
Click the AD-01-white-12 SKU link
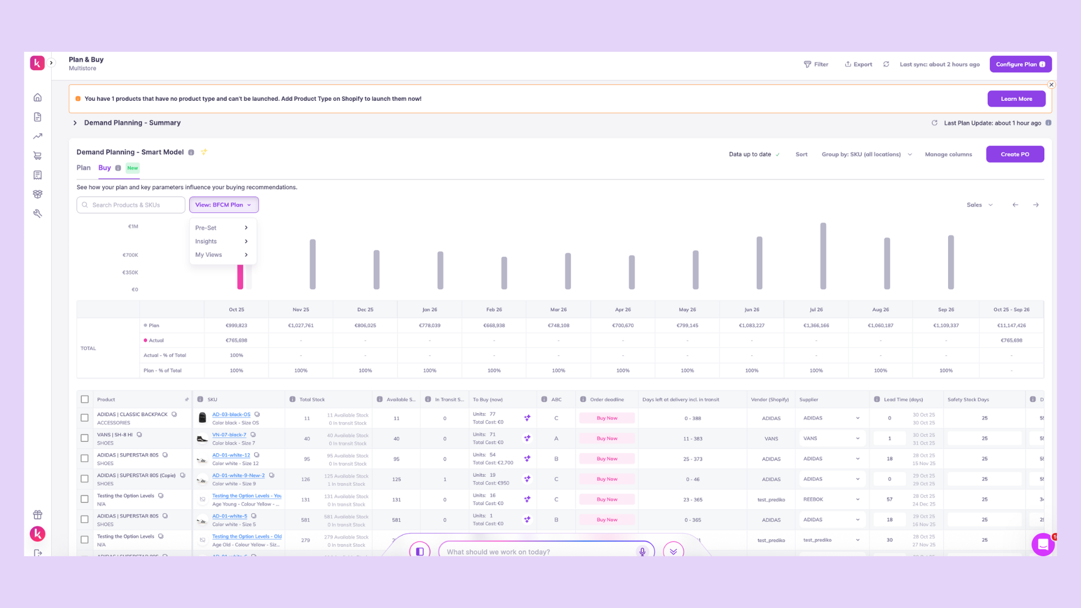click(231, 455)
